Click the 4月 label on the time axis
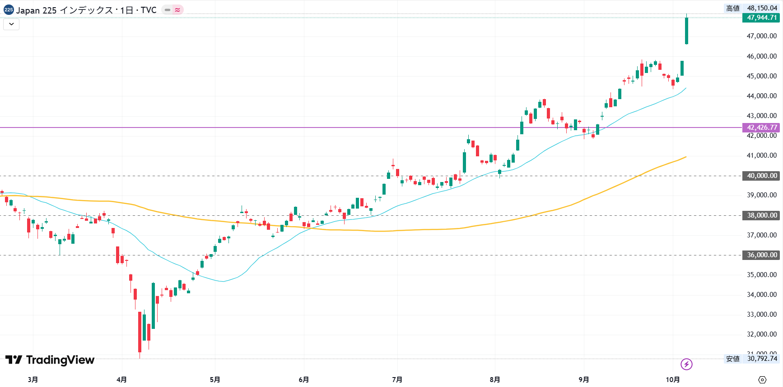This screenshot has height=387, width=783. 121,380
